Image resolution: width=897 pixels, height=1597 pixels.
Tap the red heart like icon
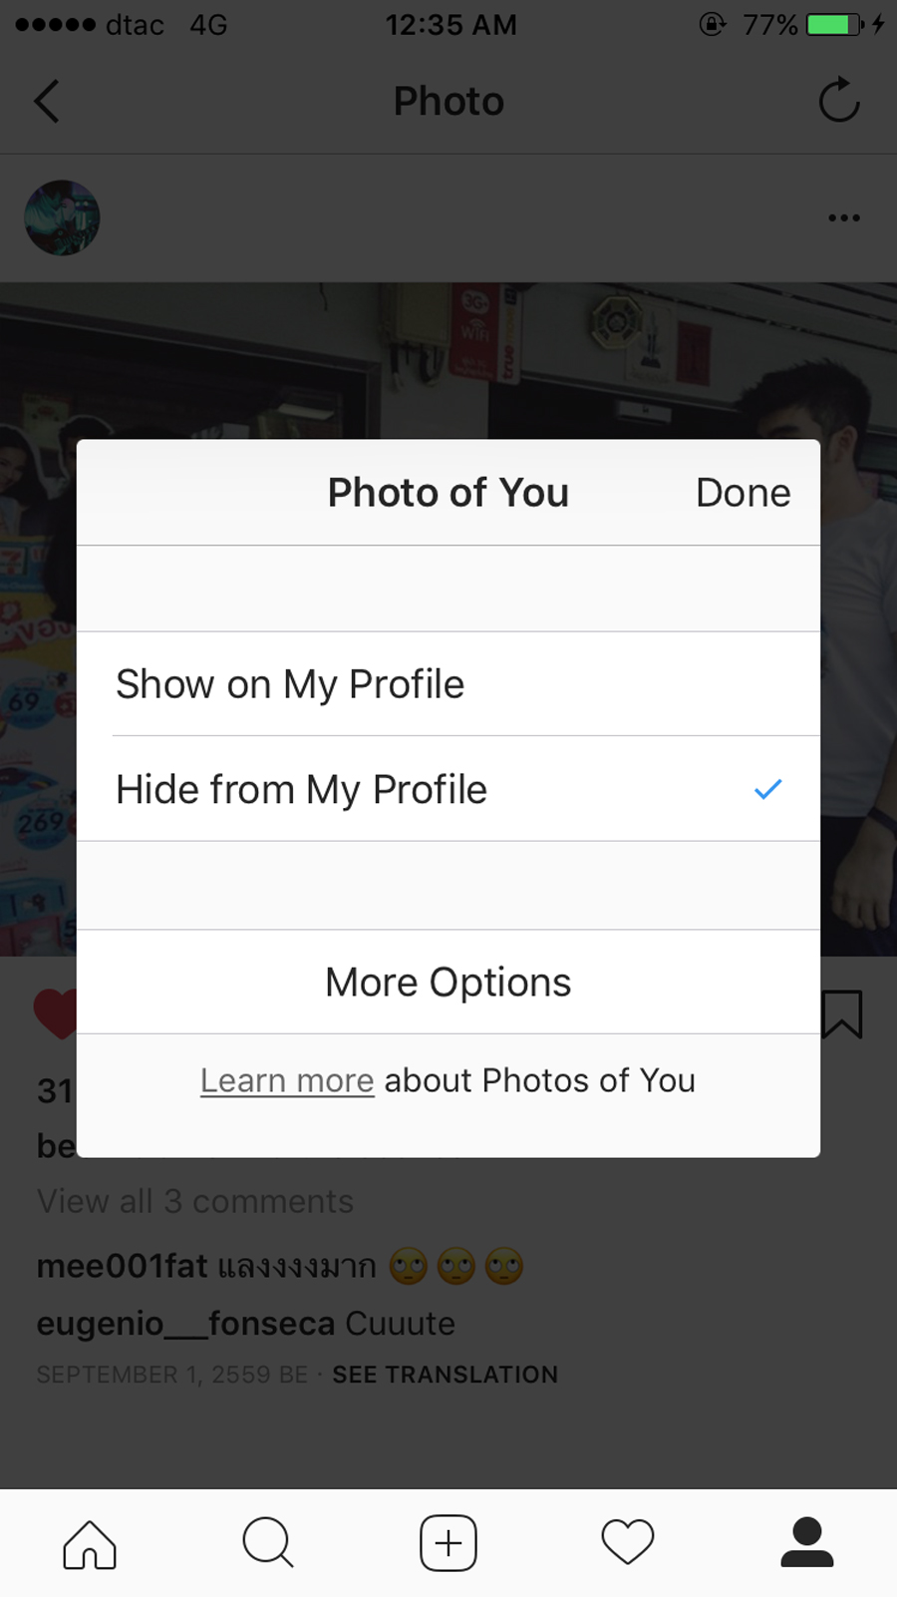[54, 1013]
